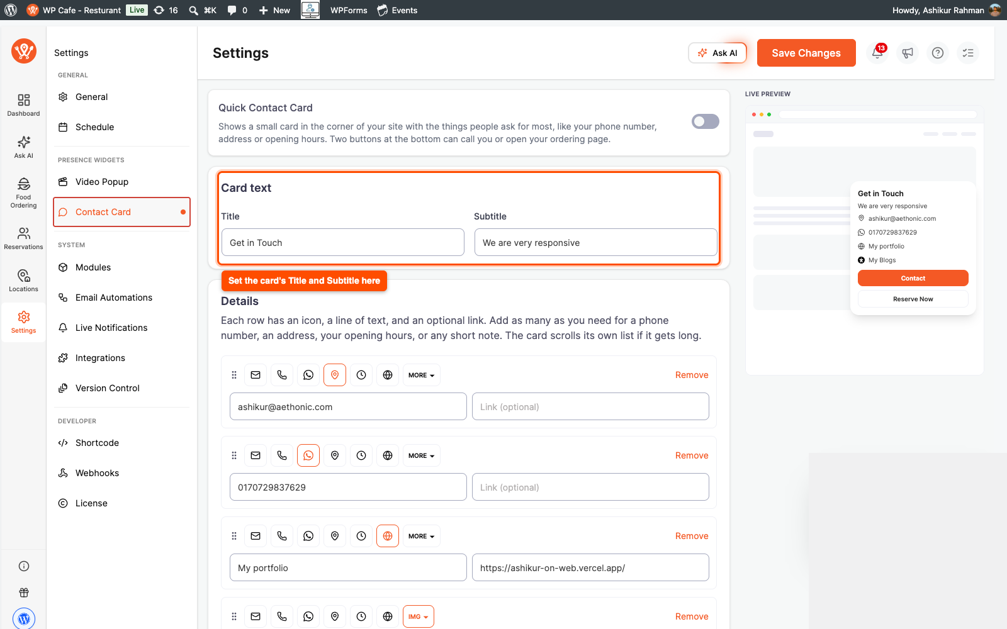Open Food Ordering in the icon sidebar
The height and width of the screenshot is (629, 1007).
[23, 192]
